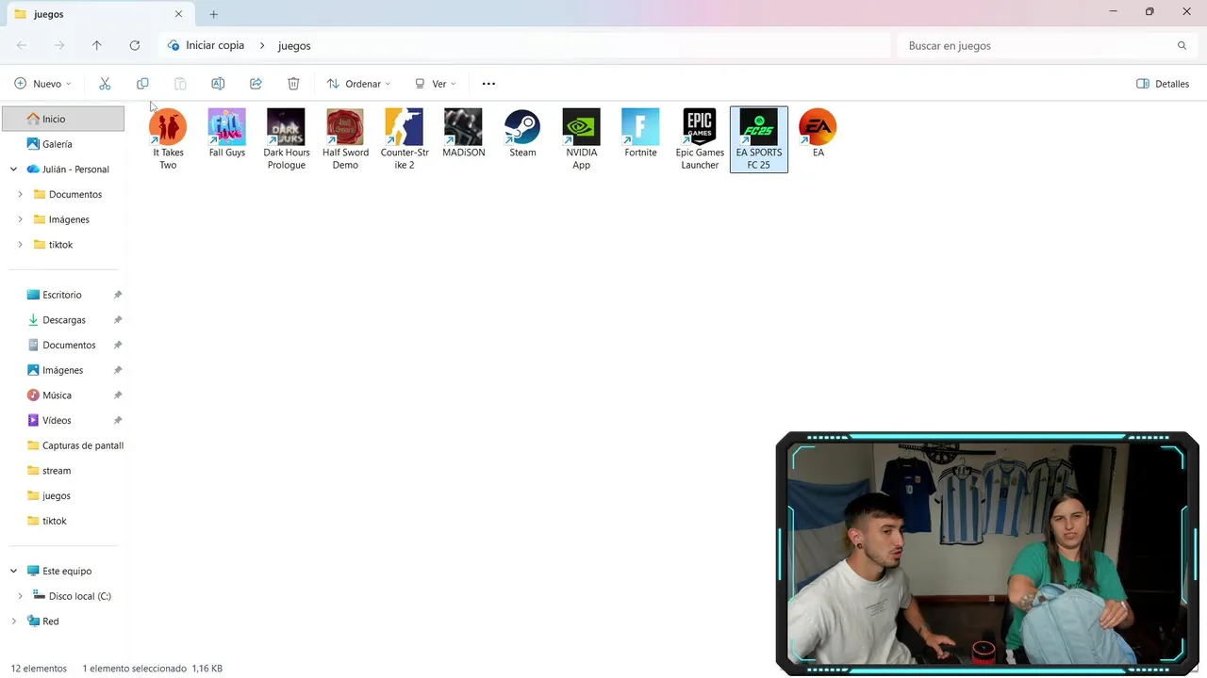
Task: Close the juegos tab
Action: (178, 14)
